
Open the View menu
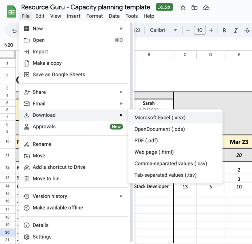tap(56, 16)
